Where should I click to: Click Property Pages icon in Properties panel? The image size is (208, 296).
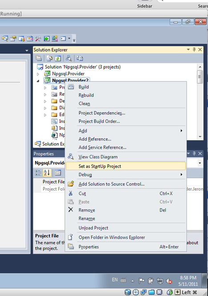pyautogui.click(x=58, y=173)
